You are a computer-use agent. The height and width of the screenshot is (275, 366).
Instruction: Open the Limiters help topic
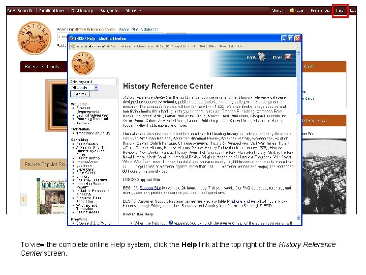[x=83, y=176]
